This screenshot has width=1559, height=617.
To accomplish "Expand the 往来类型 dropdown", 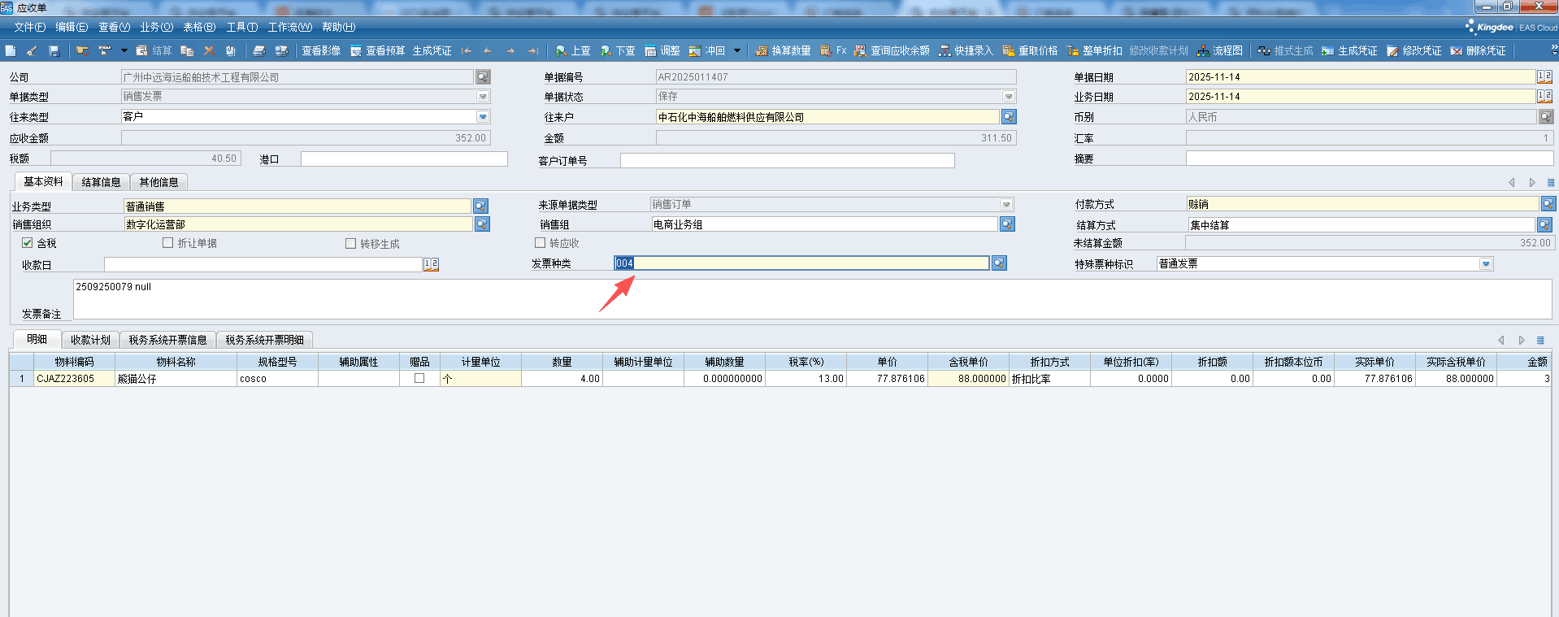I will (483, 117).
